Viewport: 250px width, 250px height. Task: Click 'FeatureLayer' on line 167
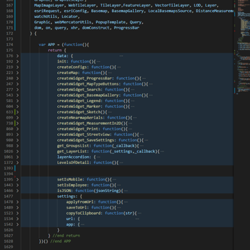click(x=137, y=5)
